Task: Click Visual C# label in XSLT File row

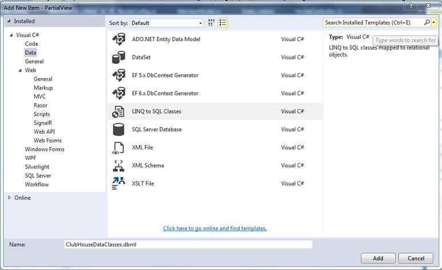Action: pyautogui.click(x=292, y=183)
